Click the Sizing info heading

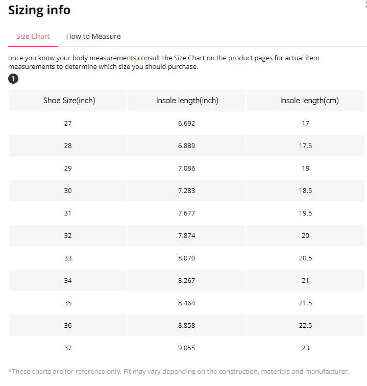(x=39, y=10)
